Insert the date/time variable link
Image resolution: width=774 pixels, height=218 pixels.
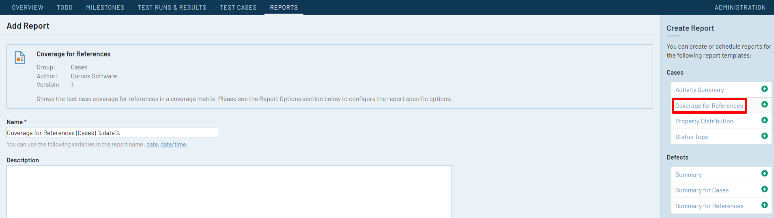click(x=173, y=145)
